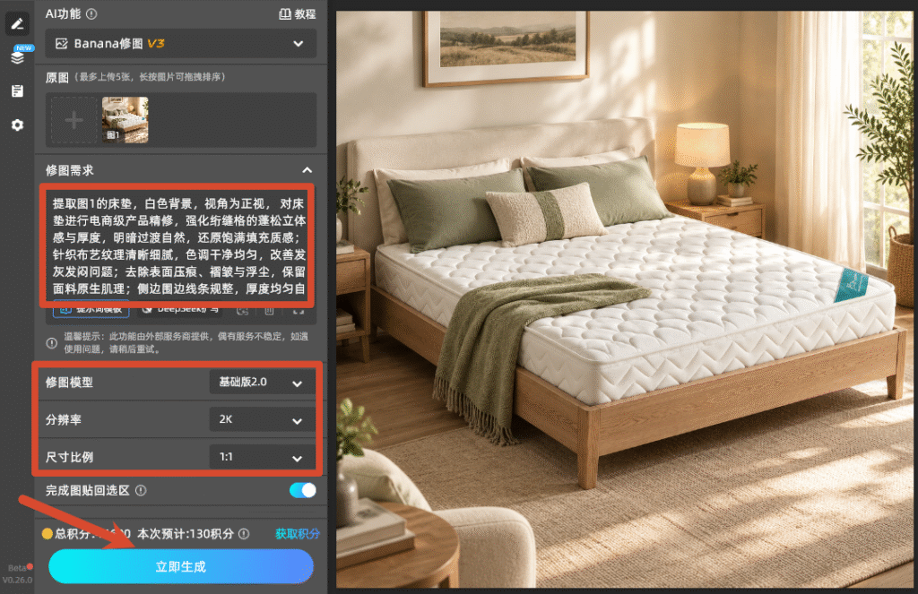
Task: Open the 修图模型 基础版2.0 dropdown
Action: (x=262, y=383)
